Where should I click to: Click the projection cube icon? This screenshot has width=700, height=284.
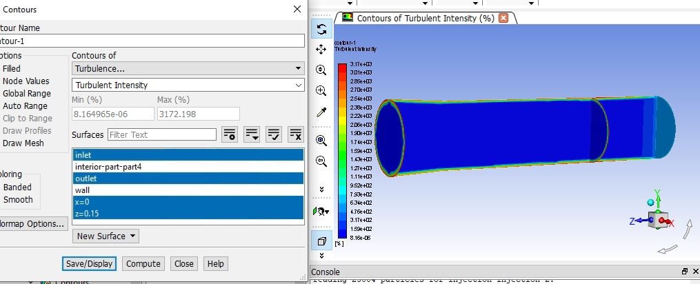[x=321, y=241]
